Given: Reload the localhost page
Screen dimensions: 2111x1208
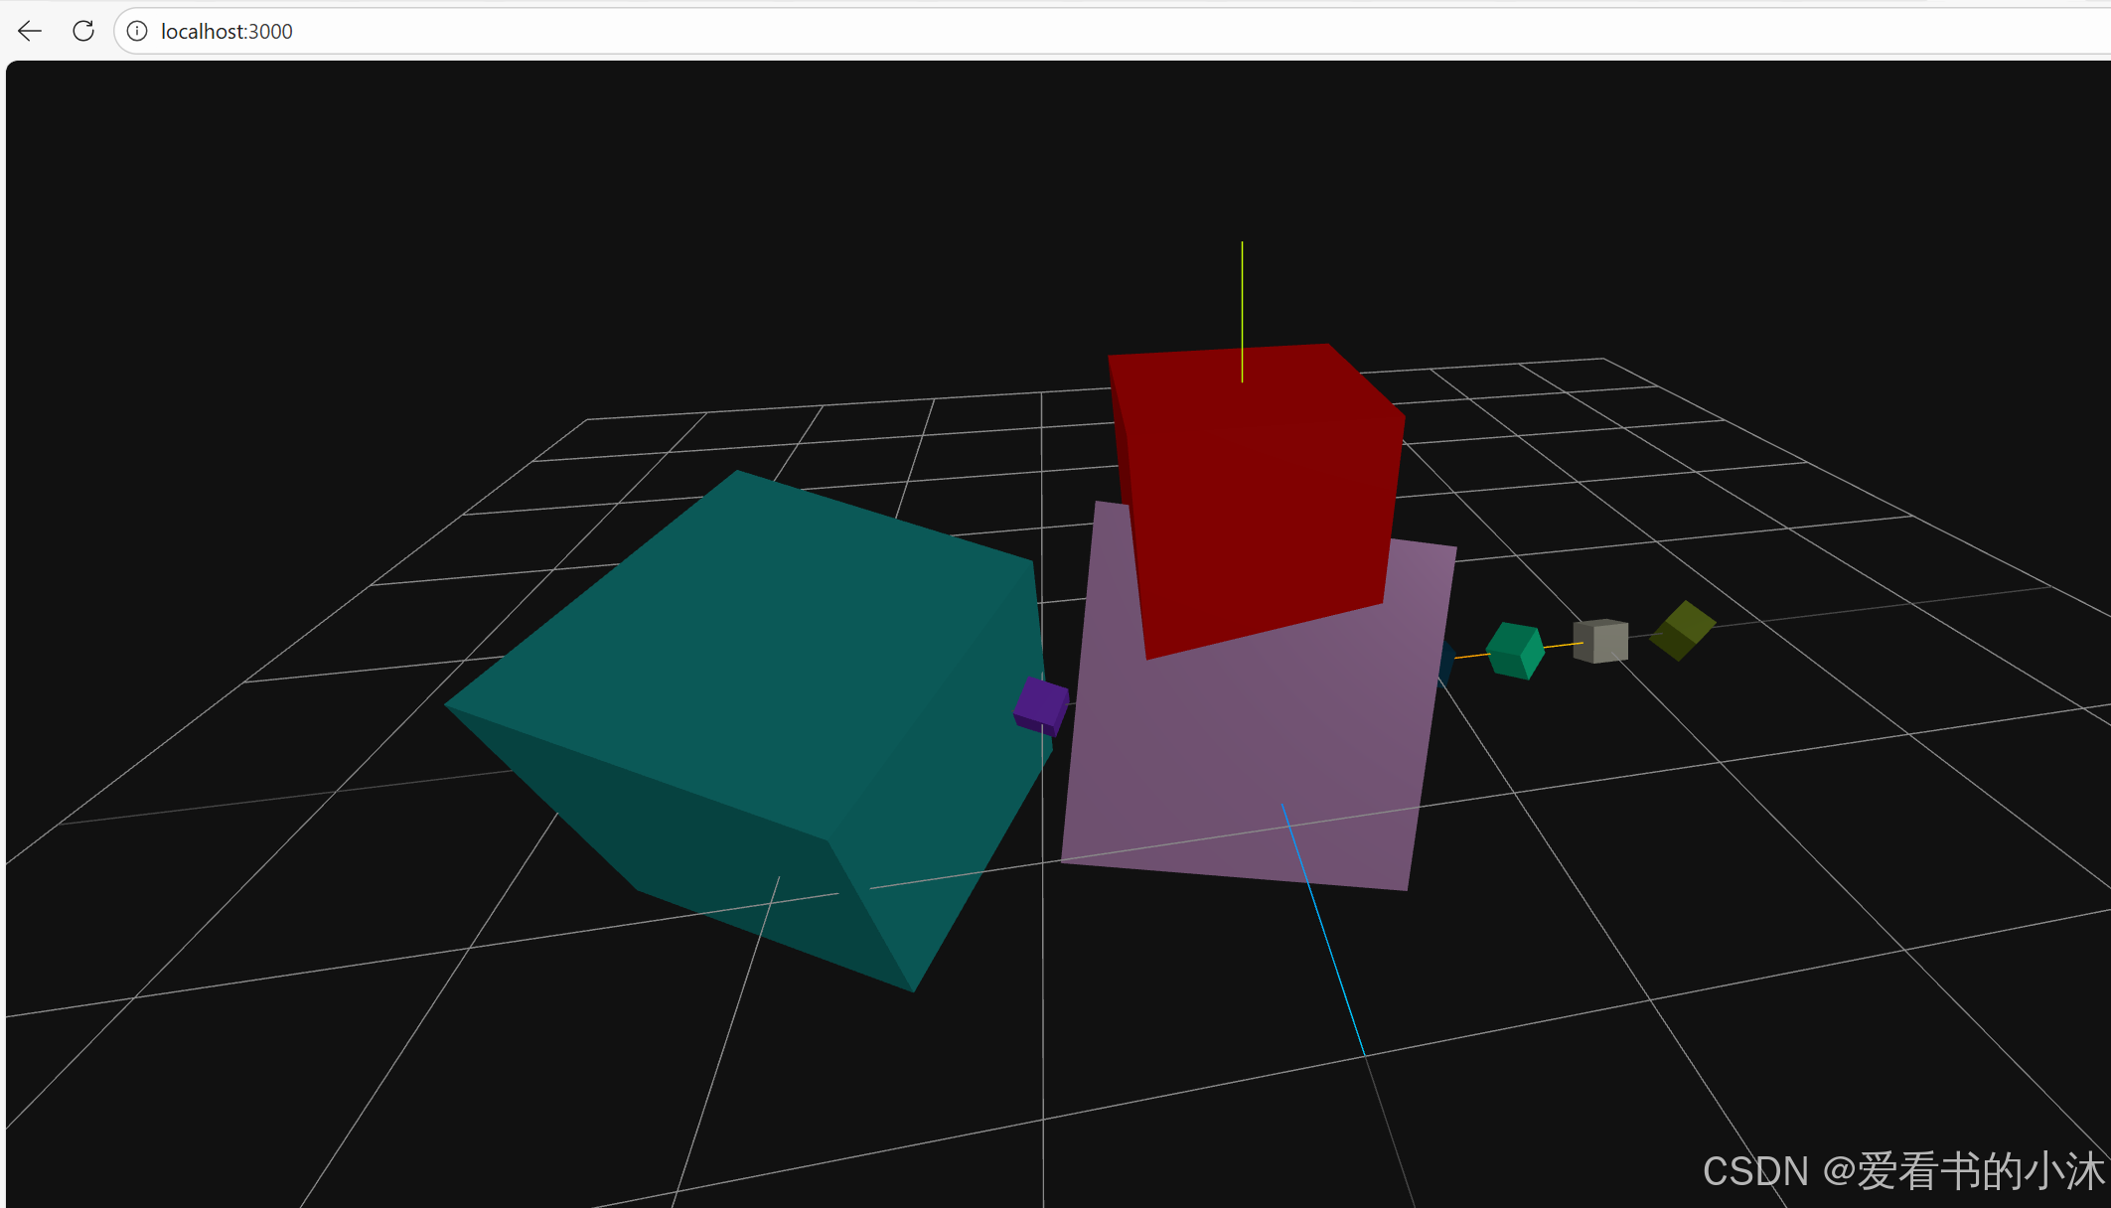Looking at the screenshot, I should click(83, 31).
